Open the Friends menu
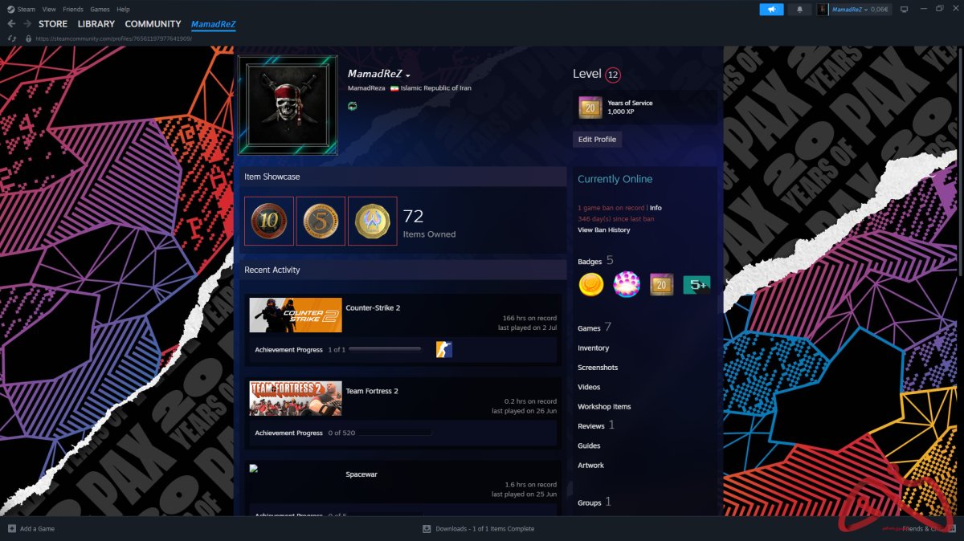This screenshot has width=964, height=541. (x=73, y=10)
